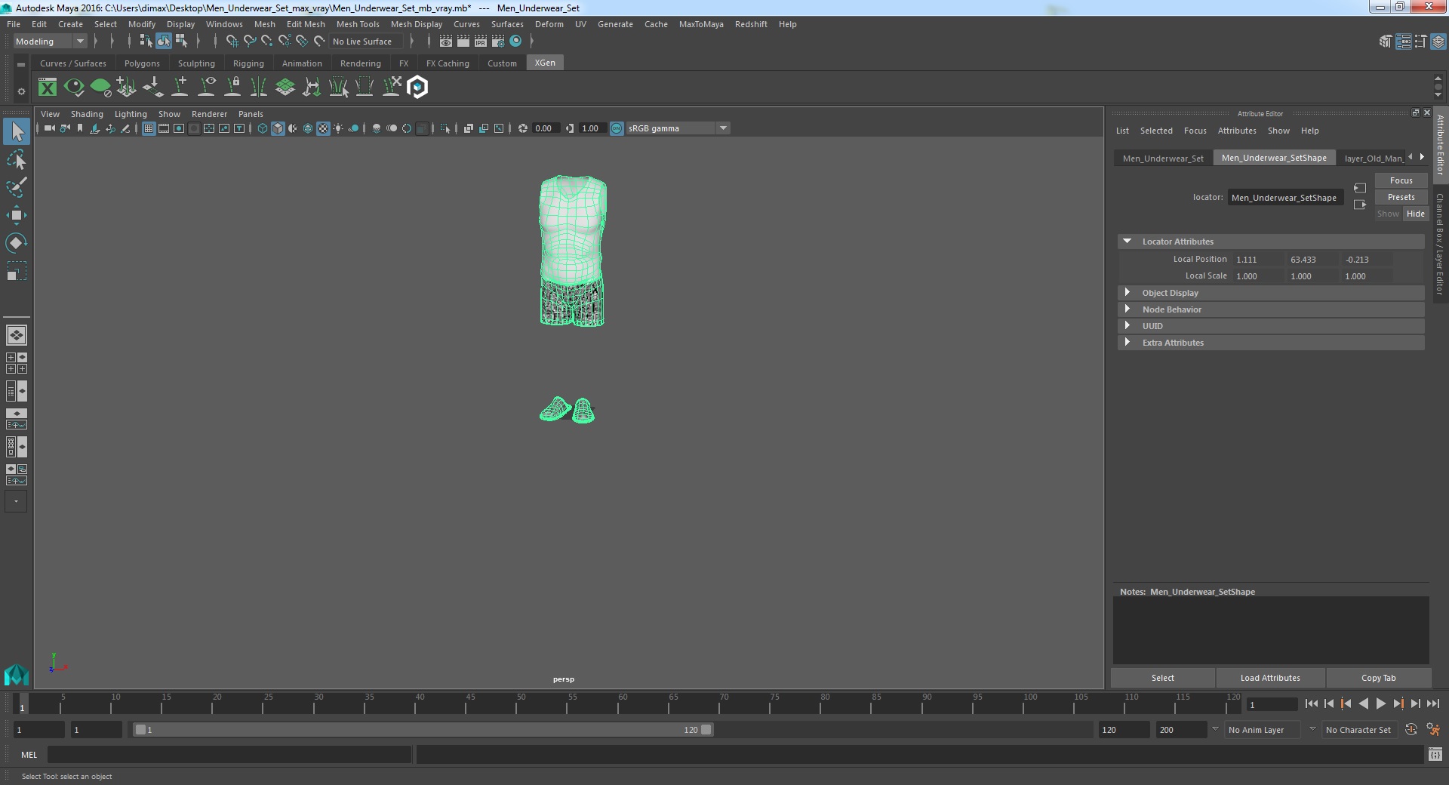
Task: Toggle isolate select icon
Action: (445, 128)
